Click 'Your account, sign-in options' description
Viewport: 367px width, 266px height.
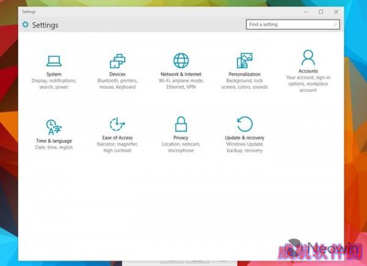tap(308, 84)
